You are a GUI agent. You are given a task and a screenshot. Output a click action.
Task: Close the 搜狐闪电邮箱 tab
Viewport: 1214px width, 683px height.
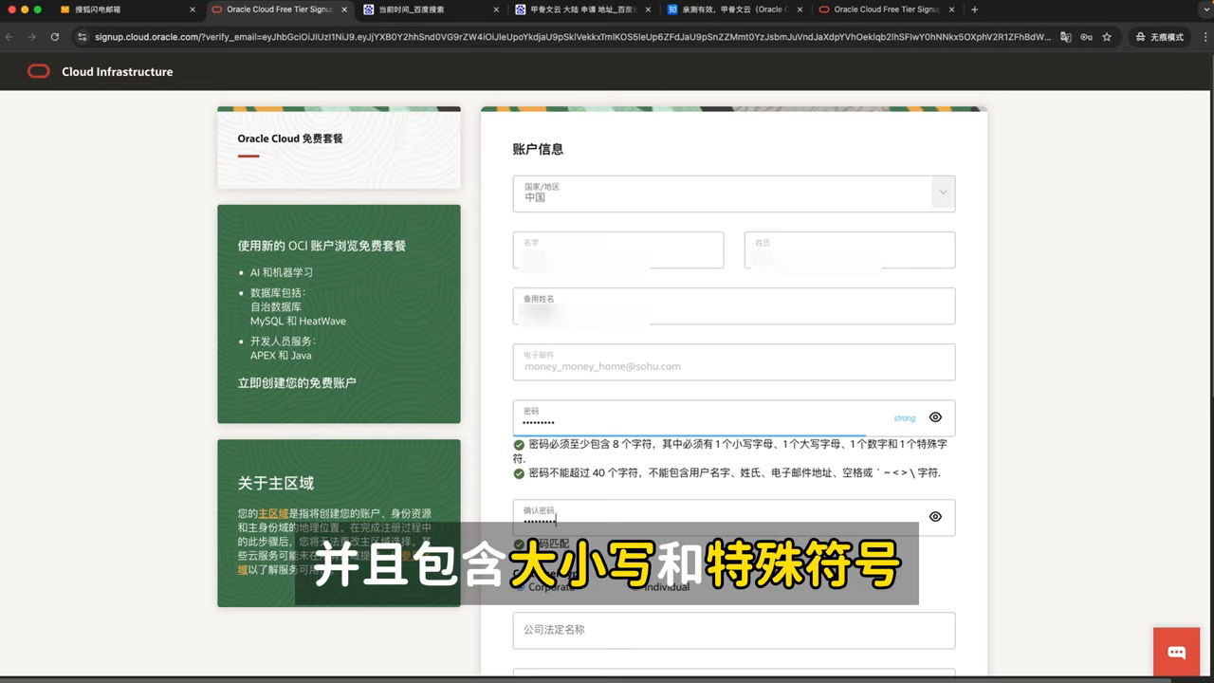pos(193,9)
